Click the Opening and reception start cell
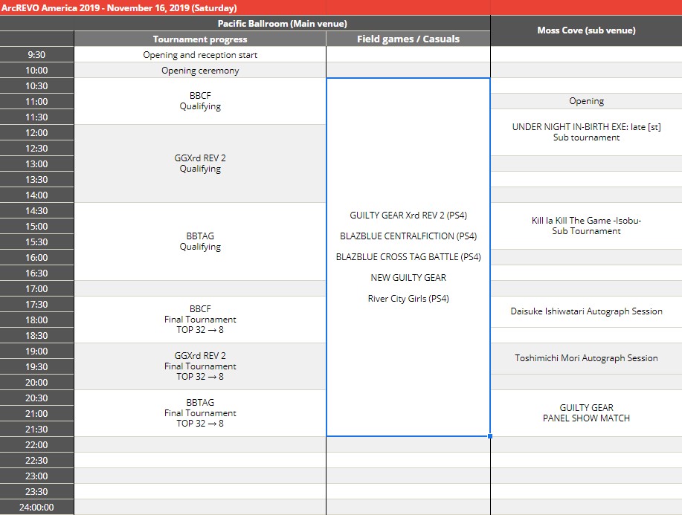Screen dimensions: 682x515 [200, 55]
